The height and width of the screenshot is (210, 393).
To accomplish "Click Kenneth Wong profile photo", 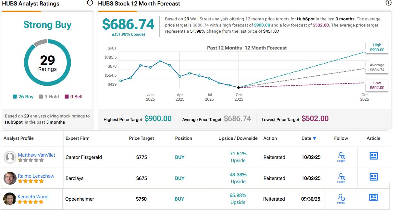I will click(10, 199).
